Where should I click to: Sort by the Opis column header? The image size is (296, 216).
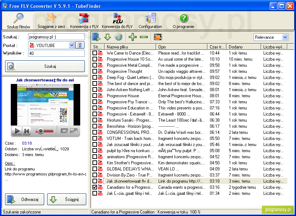(182, 47)
